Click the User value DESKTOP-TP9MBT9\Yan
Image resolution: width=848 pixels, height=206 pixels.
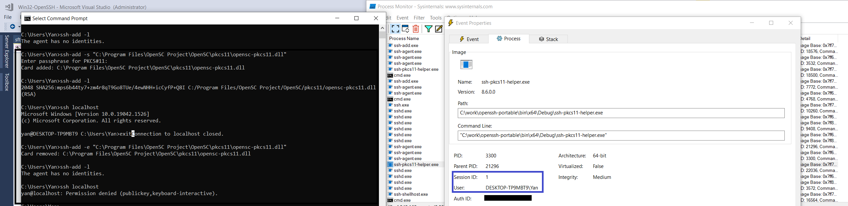pos(512,188)
